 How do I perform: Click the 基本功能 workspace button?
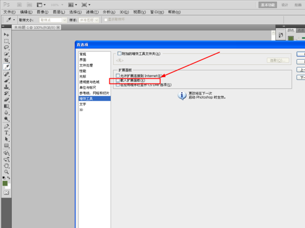pyautogui.click(x=268, y=4)
